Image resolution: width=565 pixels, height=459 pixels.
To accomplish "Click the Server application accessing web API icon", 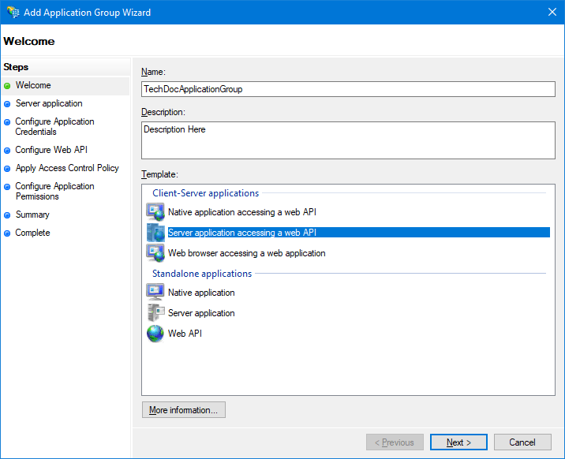I will (155, 233).
